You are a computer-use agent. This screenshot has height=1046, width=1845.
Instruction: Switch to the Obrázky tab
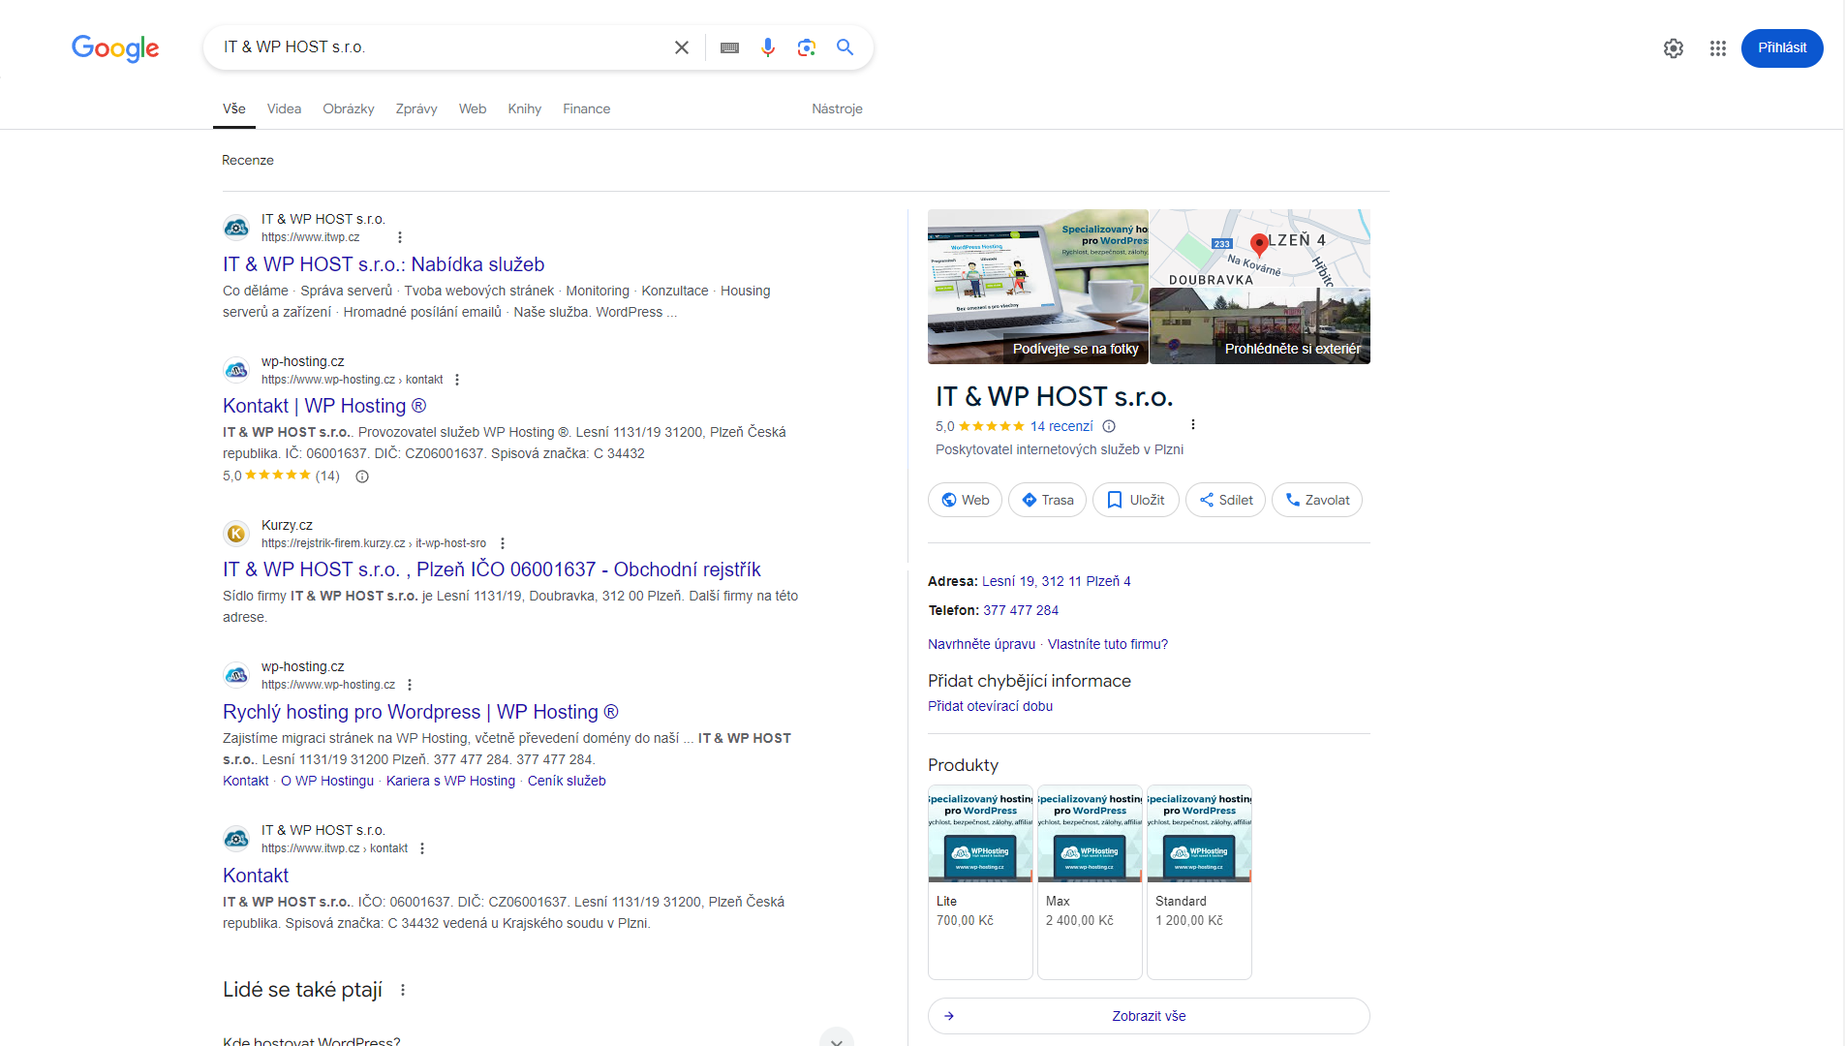[349, 108]
